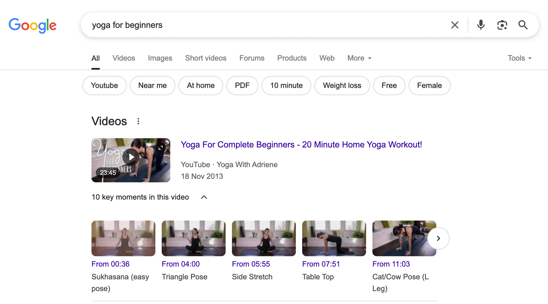Switch to the Short videos tab
The image size is (548, 304).
[x=206, y=58]
